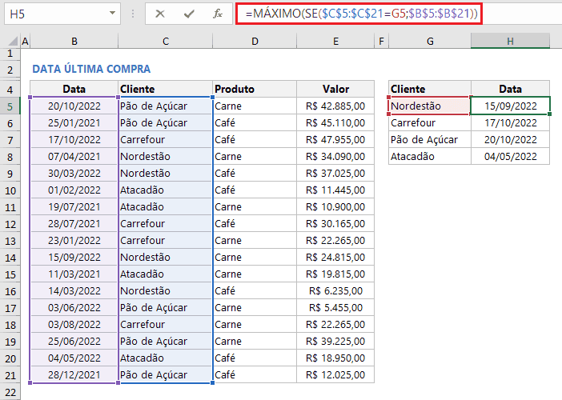The image size is (562, 400).
Task: Select column B header
Action: [x=74, y=41]
